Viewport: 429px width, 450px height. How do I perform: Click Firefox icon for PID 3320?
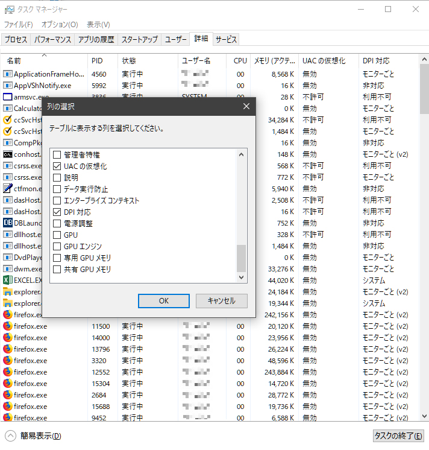click(x=8, y=361)
